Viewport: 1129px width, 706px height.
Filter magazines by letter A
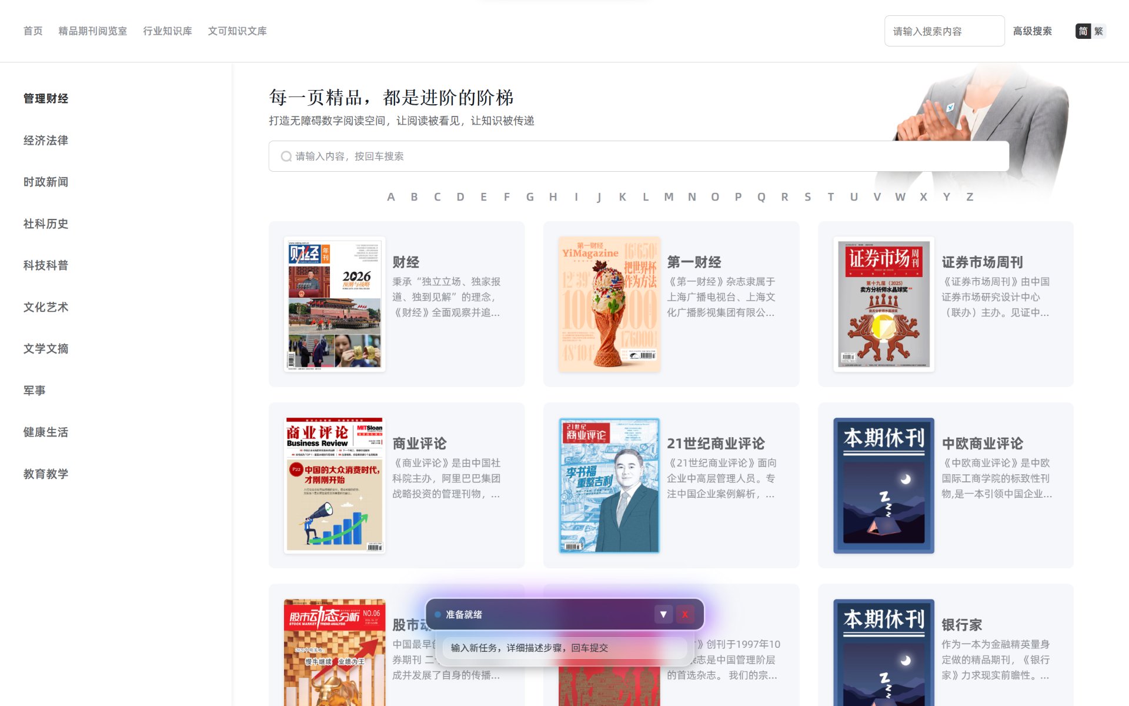(391, 197)
